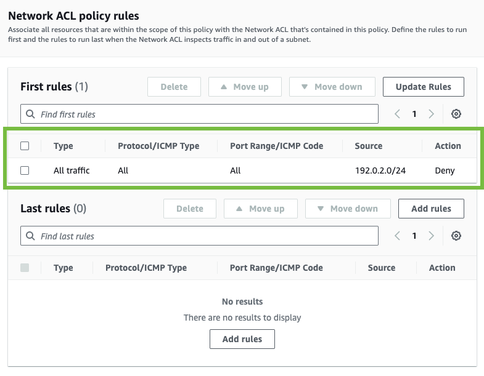This screenshot has width=484, height=376.
Task: Click Move down in First rules
Action: click(x=332, y=87)
